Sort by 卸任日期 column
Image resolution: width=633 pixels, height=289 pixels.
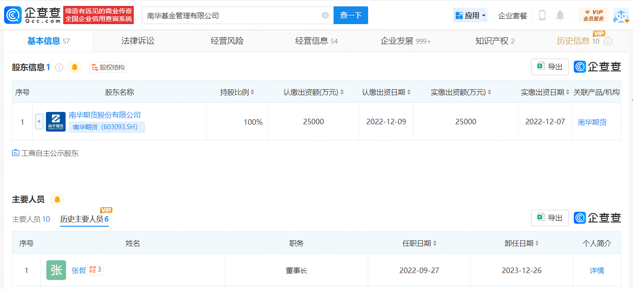(521, 243)
